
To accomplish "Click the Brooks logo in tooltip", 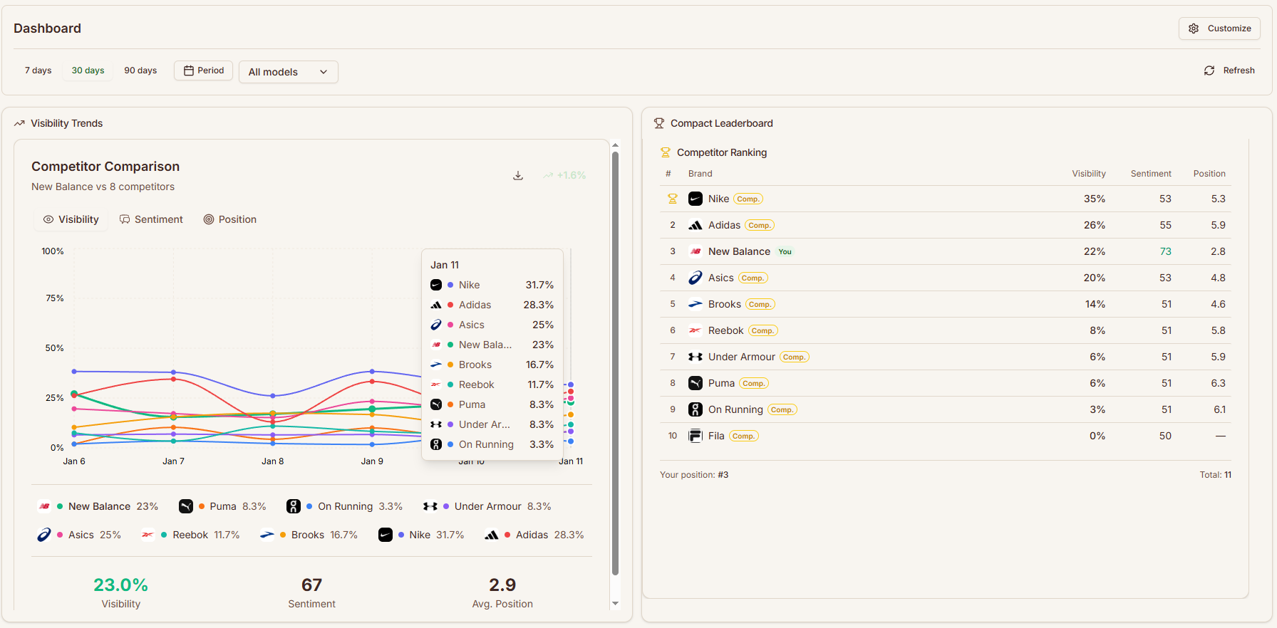I will point(436,365).
